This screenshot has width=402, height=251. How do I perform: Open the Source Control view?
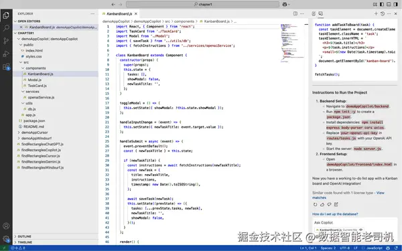(x=6, y=41)
